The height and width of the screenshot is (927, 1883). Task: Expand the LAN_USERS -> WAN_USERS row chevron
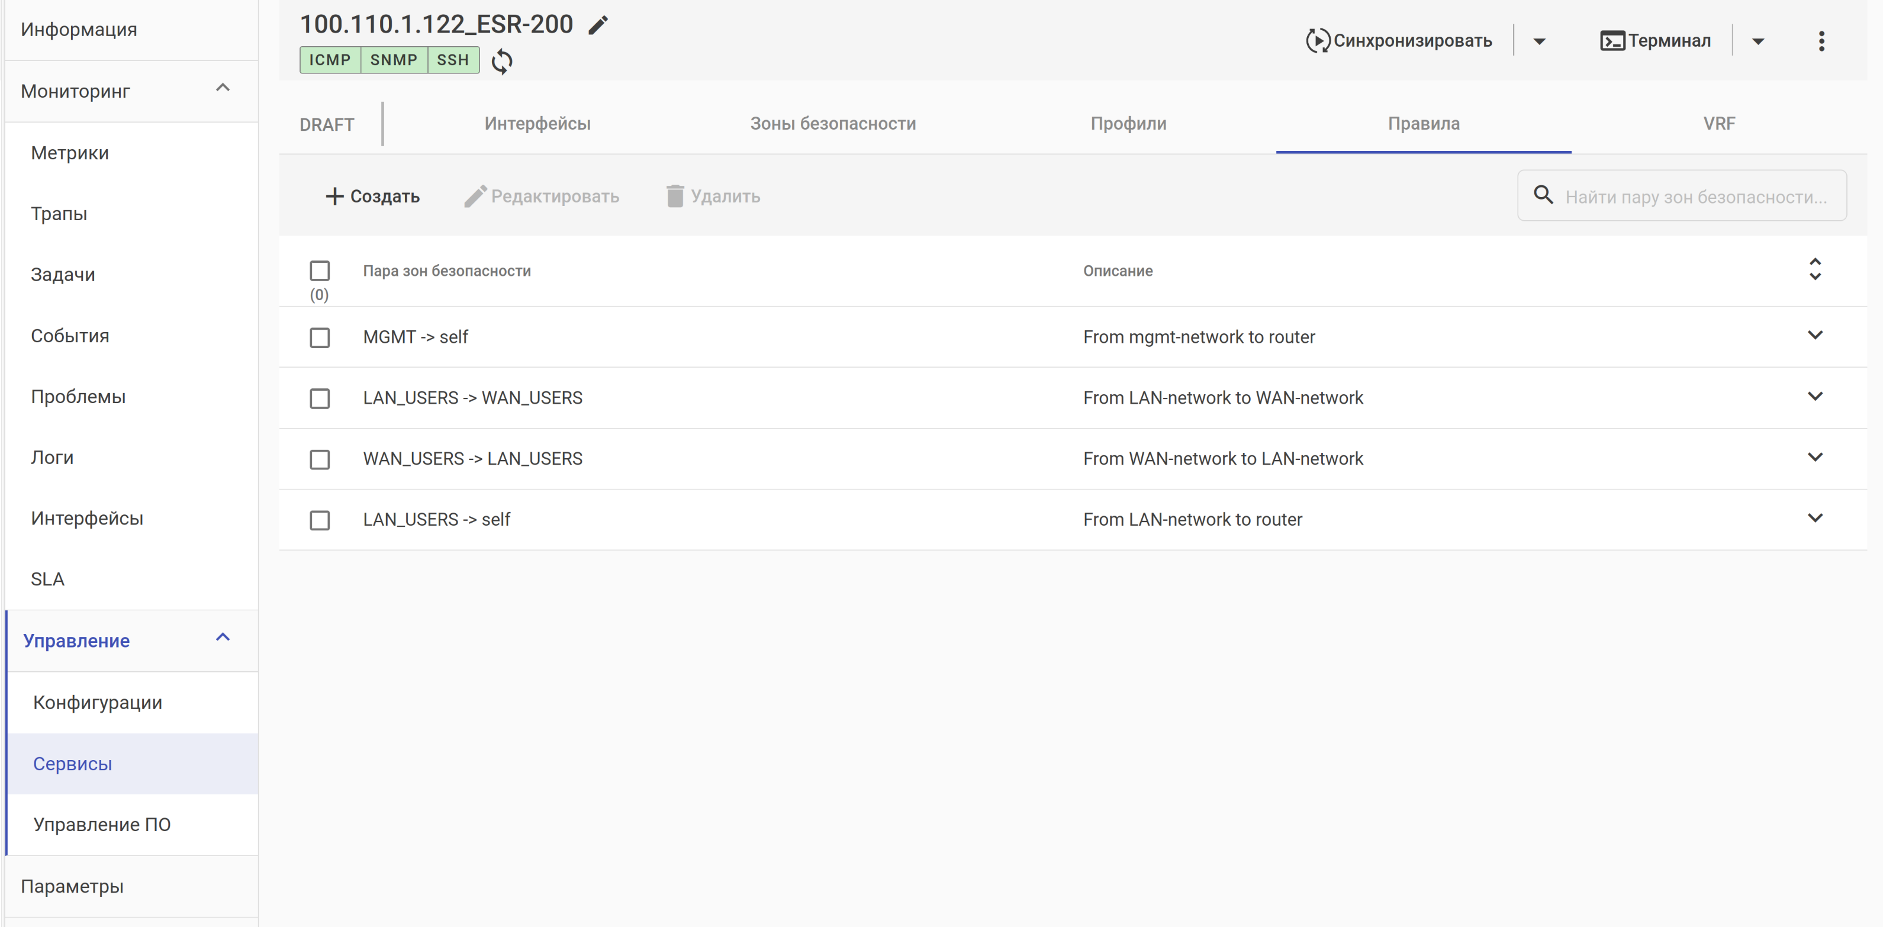click(1814, 396)
